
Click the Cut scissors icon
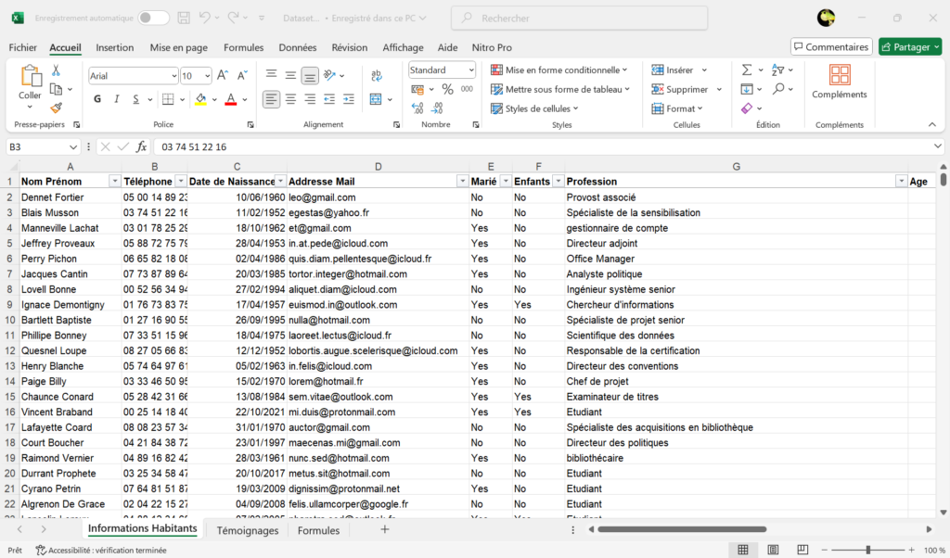56,70
